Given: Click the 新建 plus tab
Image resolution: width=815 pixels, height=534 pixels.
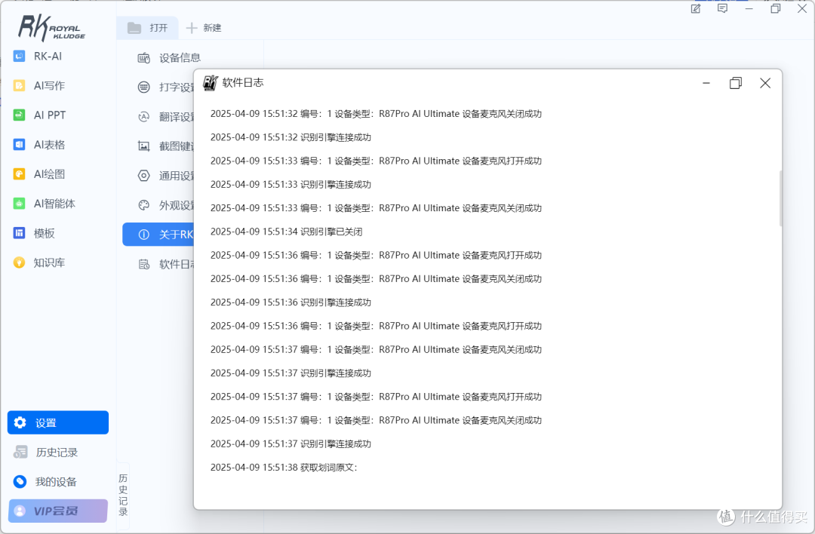Looking at the screenshot, I should click(204, 28).
